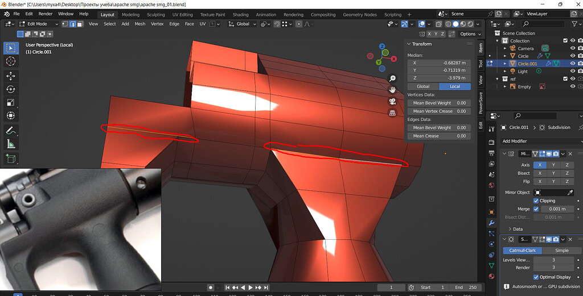Toggle proportional editing
The width and height of the screenshot is (583, 296).
pos(298,24)
